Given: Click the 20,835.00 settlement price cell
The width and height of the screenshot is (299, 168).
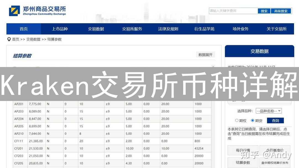Looking at the screenshot, I should pyautogui.click(x=36, y=163).
